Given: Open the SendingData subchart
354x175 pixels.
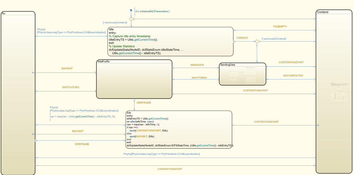Looking at the screenshot, I should (x=242, y=74).
